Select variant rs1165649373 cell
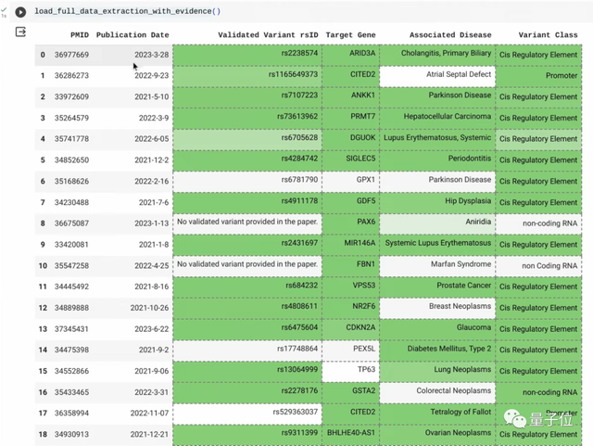This screenshot has width=593, height=446. click(x=247, y=76)
